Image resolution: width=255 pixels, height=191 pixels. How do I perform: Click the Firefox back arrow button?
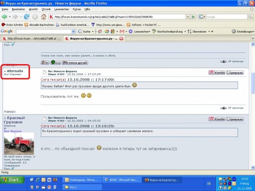[5, 17]
